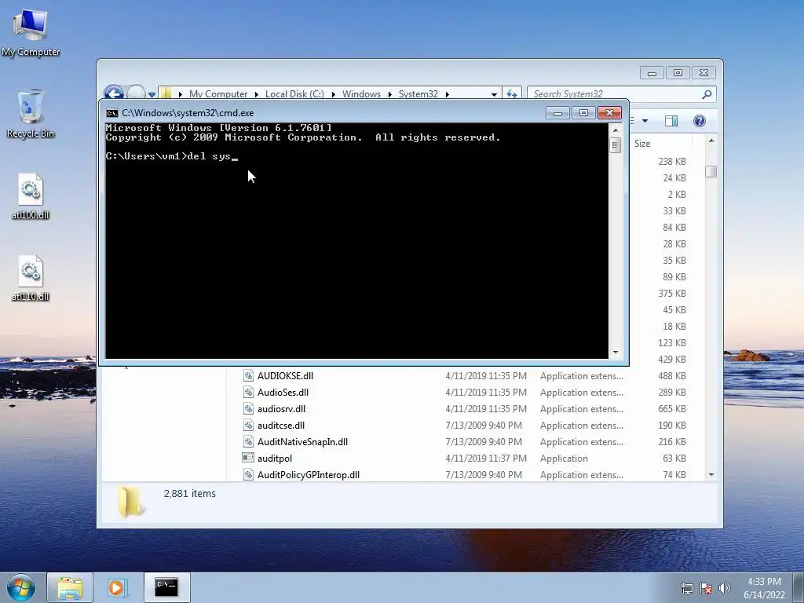The width and height of the screenshot is (804, 603).
Task: Select auditcse.dll file
Action: coord(281,425)
